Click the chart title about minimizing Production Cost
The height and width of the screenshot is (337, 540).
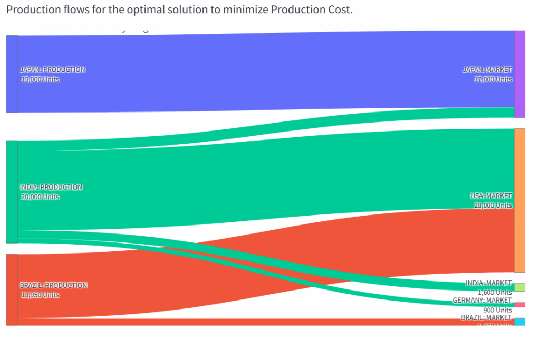(179, 10)
